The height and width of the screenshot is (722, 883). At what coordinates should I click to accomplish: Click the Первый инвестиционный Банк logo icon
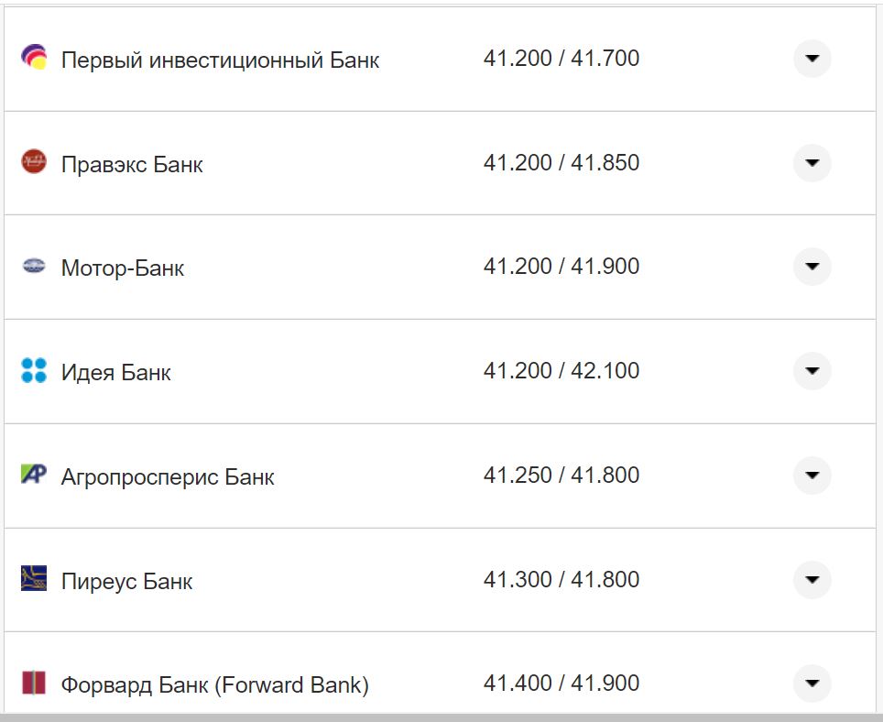pyautogui.click(x=34, y=59)
